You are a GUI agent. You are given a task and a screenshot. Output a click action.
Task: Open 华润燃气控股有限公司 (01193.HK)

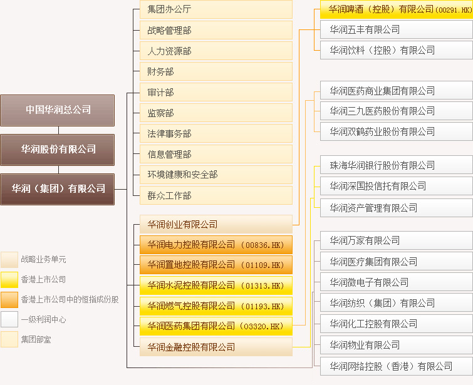click(x=216, y=306)
